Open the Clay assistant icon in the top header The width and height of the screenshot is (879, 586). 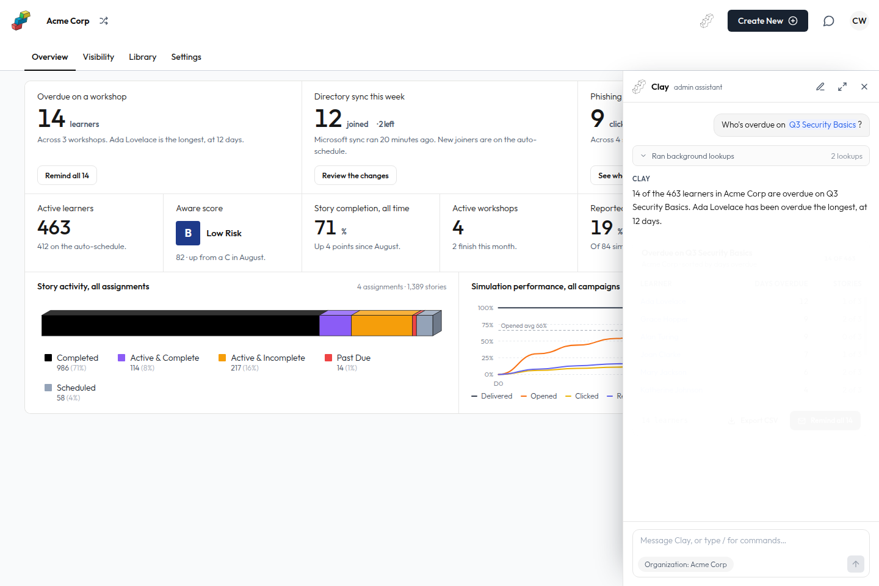707,21
